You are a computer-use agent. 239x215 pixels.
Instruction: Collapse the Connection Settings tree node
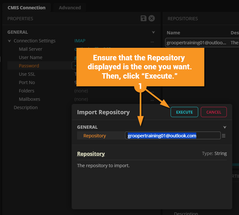(x=10, y=41)
